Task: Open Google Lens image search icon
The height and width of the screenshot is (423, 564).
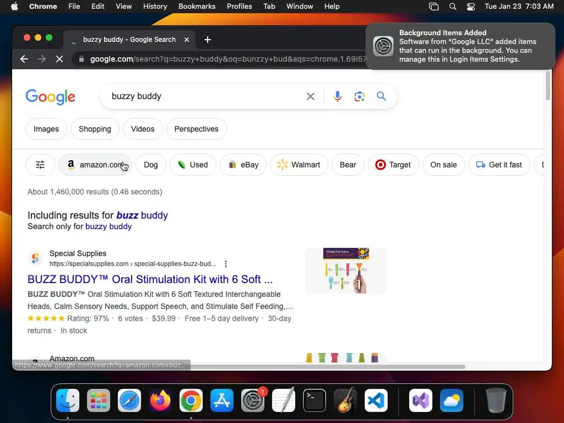Action: (x=359, y=96)
